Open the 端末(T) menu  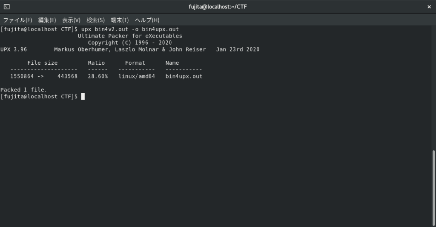(120, 20)
